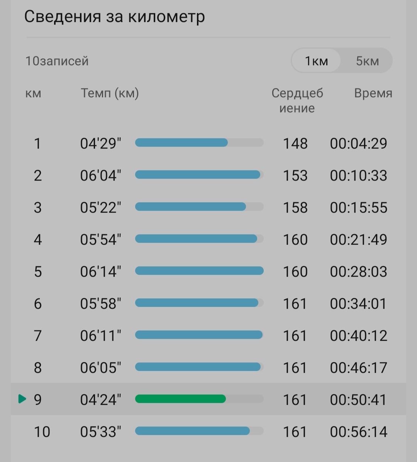The image size is (417, 462).
Task: Click the км column header
Action: (33, 93)
